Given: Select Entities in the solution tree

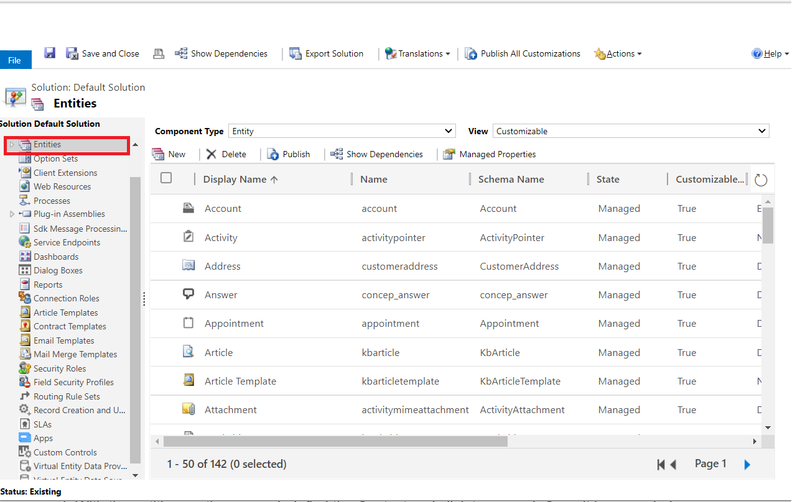Looking at the screenshot, I should tap(47, 144).
